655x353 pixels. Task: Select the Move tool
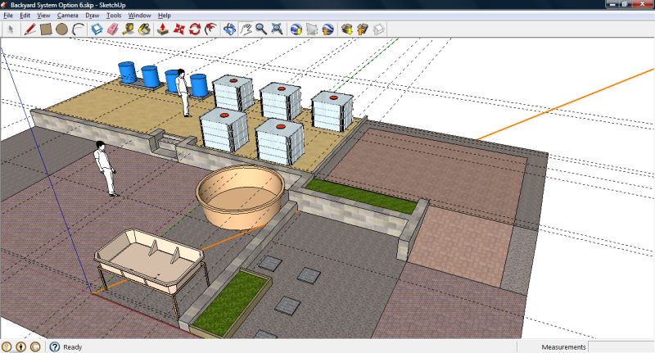pyautogui.click(x=179, y=29)
